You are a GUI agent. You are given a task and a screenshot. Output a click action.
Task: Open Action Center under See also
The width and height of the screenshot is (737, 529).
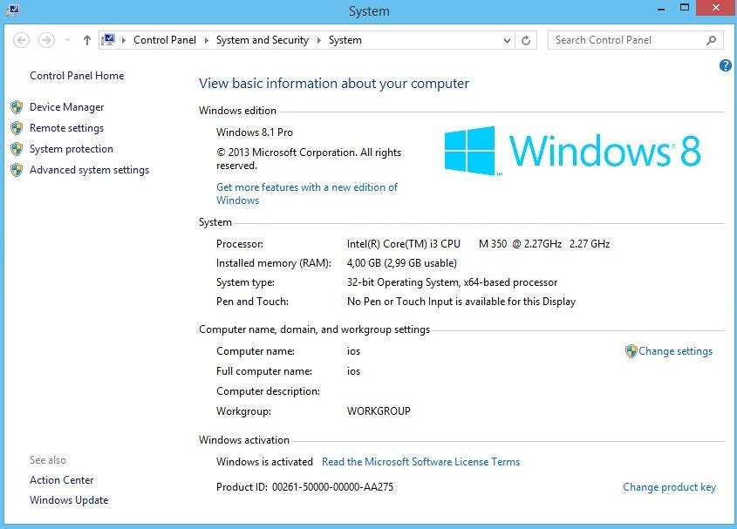pos(62,480)
